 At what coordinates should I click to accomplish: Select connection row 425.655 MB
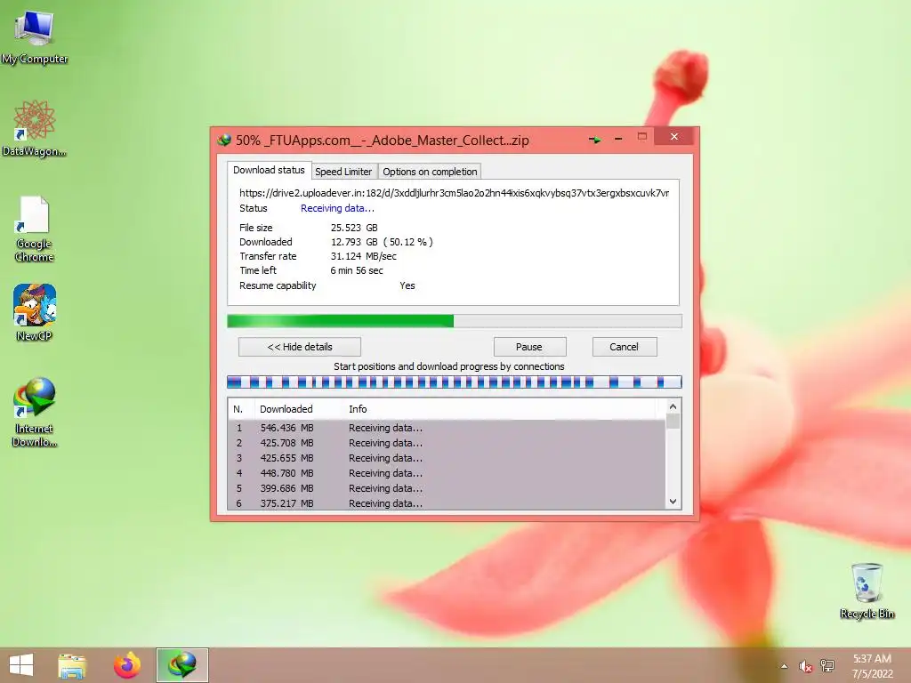tap(447, 458)
